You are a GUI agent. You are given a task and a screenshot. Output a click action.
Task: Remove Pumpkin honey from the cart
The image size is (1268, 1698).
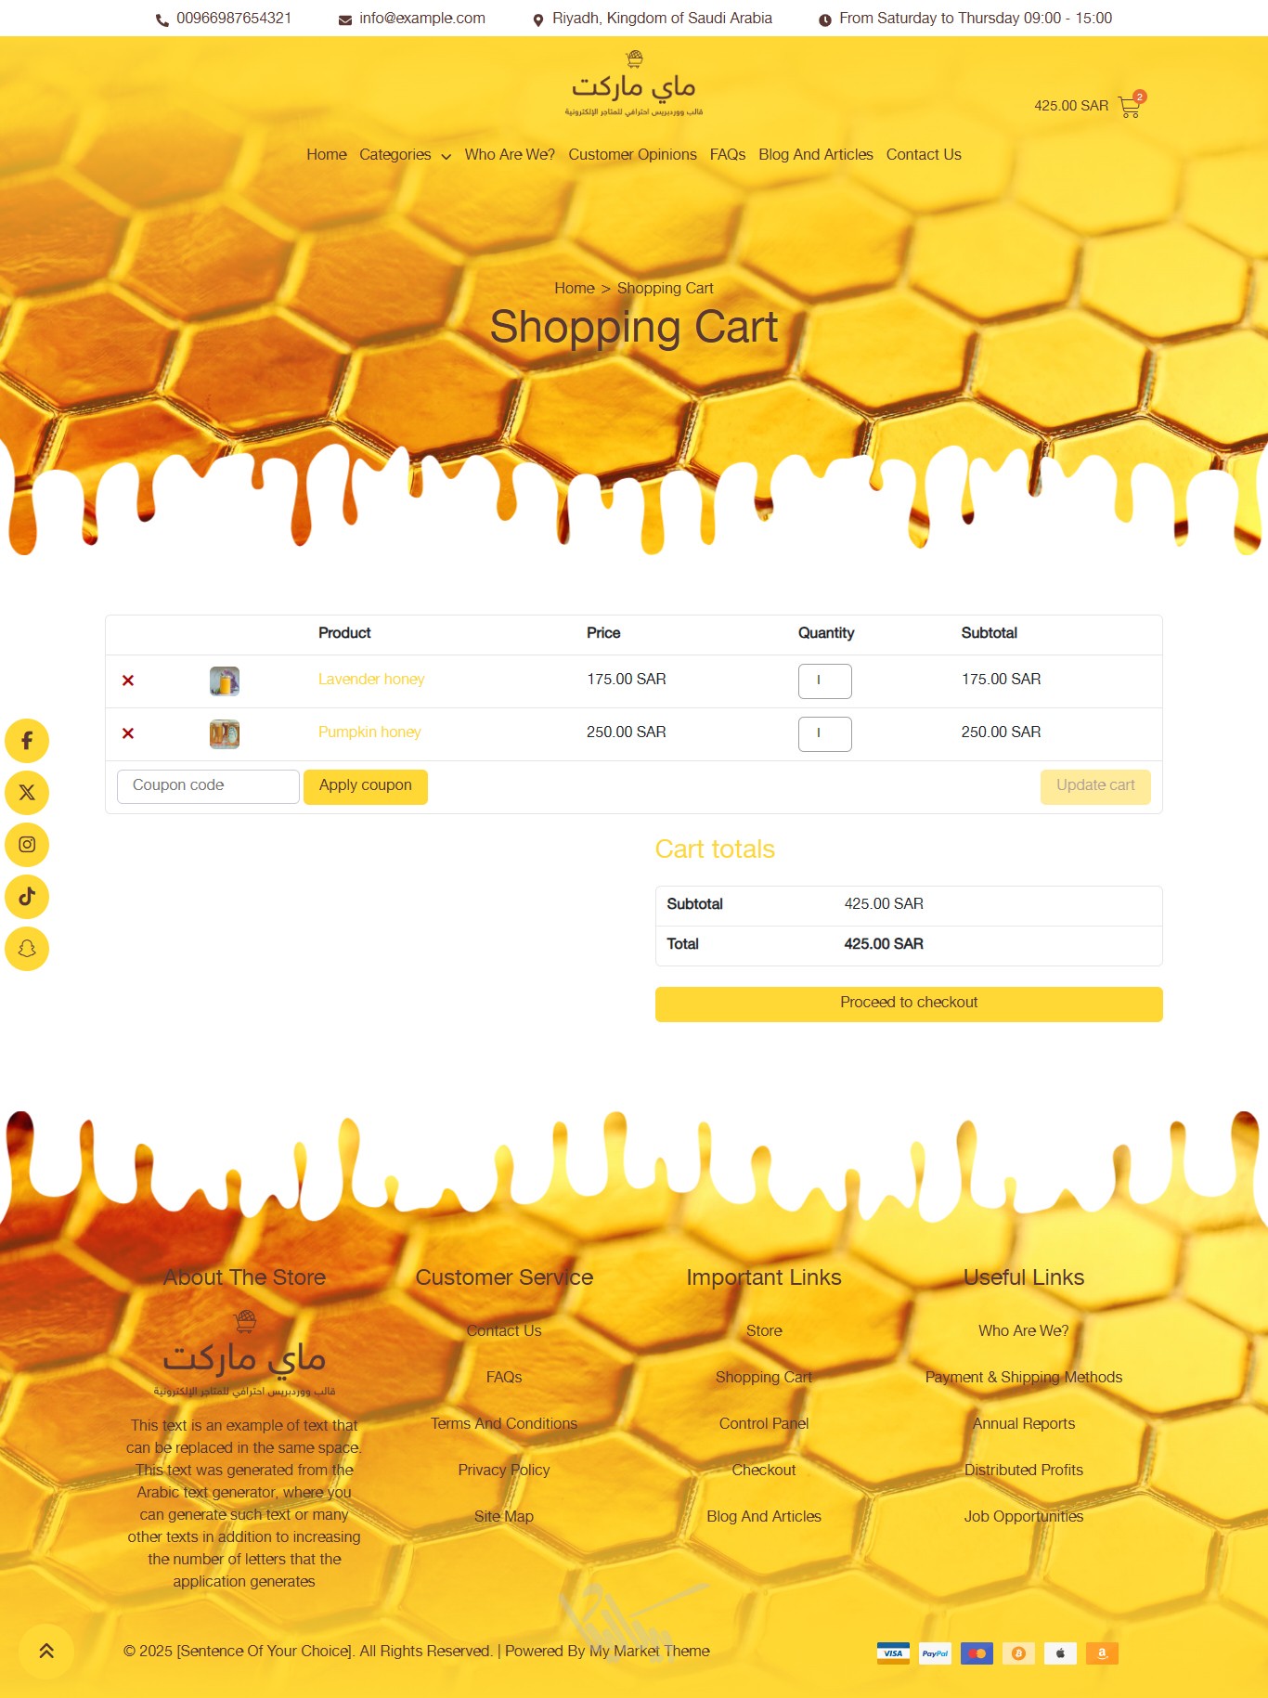pyautogui.click(x=128, y=733)
